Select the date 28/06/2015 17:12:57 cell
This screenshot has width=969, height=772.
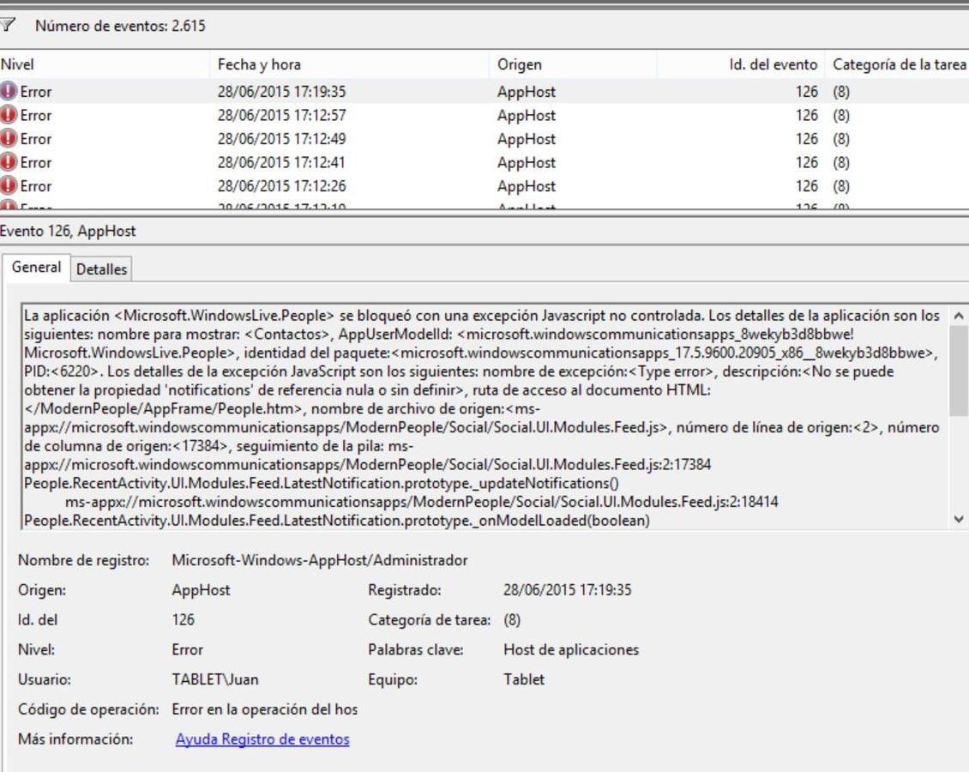282,115
